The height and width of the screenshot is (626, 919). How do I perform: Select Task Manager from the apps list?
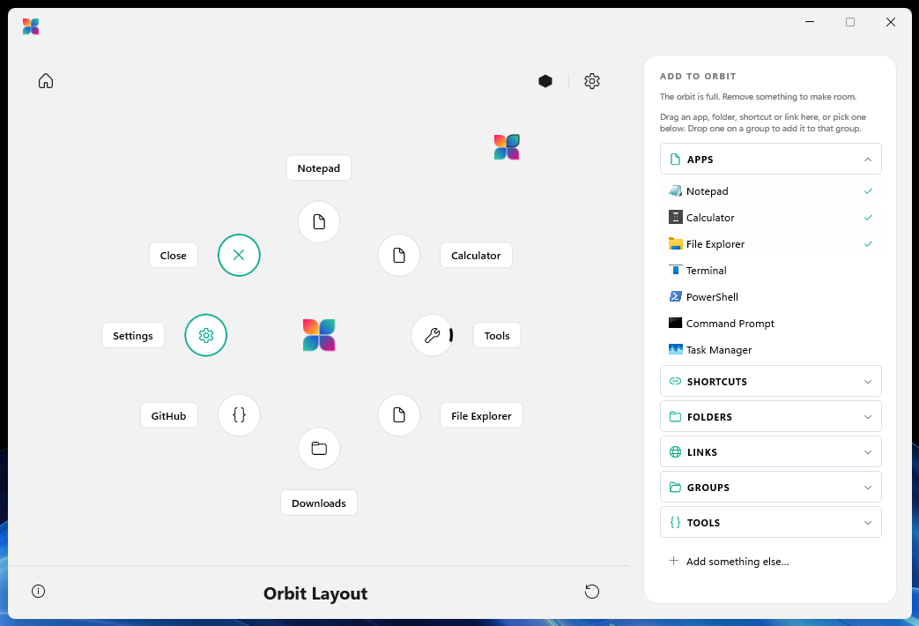pyautogui.click(x=771, y=350)
